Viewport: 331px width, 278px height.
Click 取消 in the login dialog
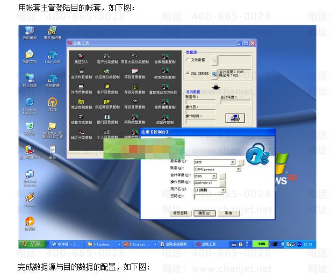(228, 213)
